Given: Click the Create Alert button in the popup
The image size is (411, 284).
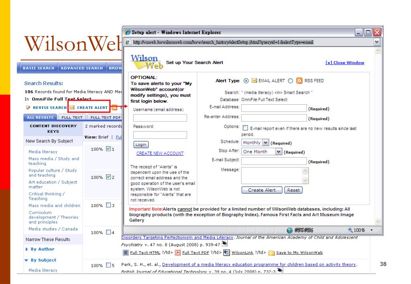Looking at the screenshot, I should coord(262,190).
